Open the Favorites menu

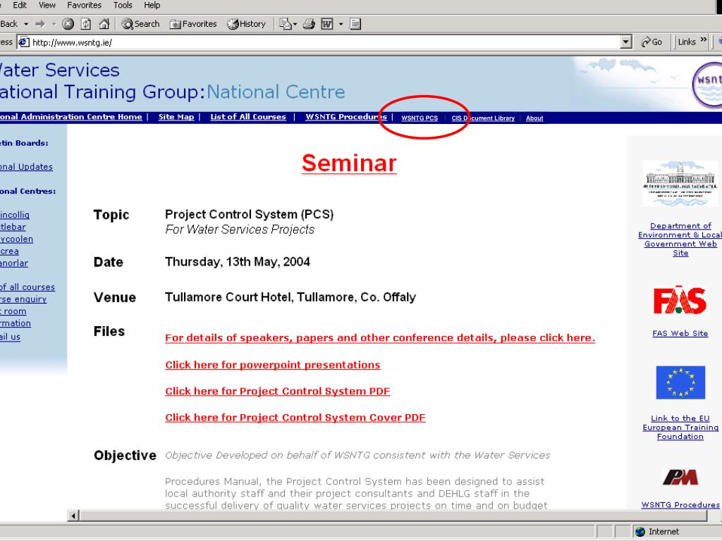(x=85, y=6)
